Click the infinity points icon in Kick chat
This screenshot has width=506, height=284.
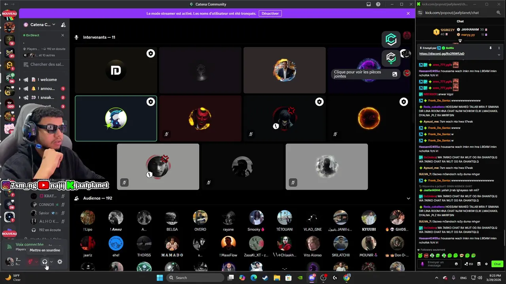tap(470, 264)
